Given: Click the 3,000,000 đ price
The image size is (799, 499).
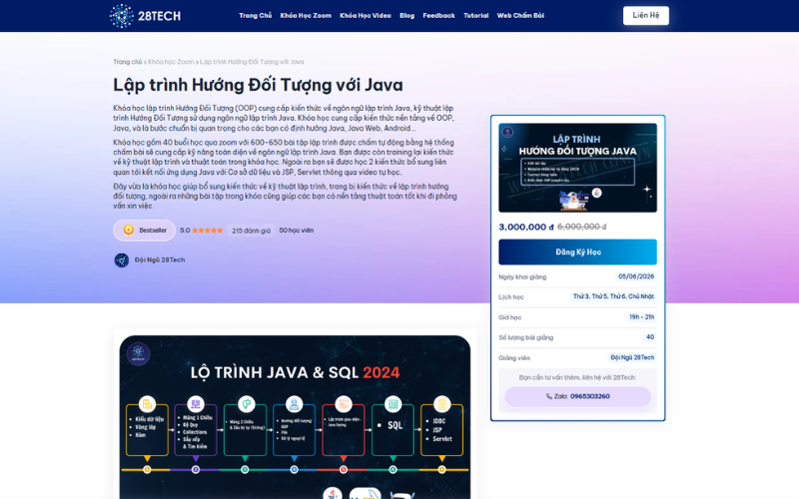Looking at the screenshot, I should coord(526,228).
